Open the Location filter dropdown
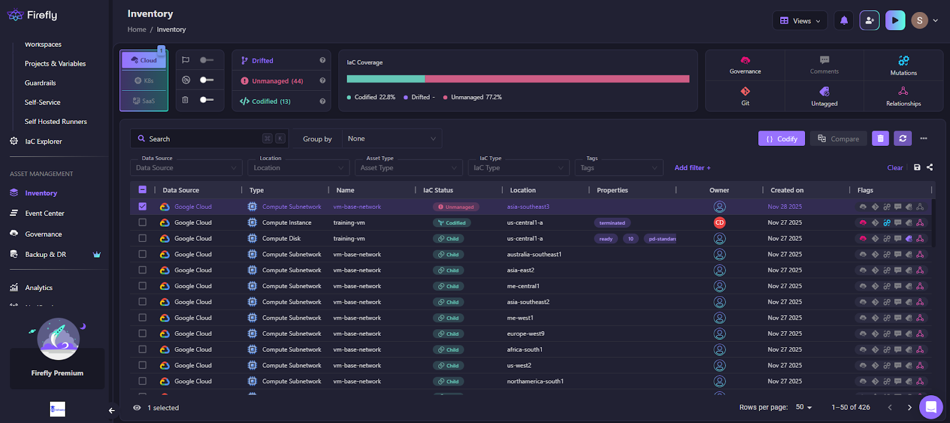This screenshot has height=423, width=950. click(x=299, y=168)
